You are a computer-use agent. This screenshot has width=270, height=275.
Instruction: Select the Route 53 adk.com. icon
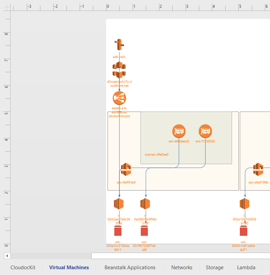[119, 44]
